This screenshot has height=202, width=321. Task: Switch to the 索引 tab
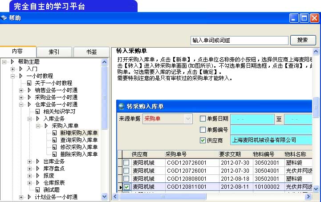point(54,52)
